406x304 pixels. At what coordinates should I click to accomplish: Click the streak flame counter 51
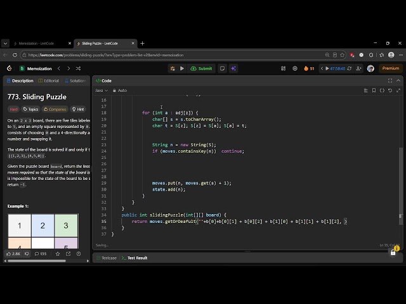click(309, 68)
